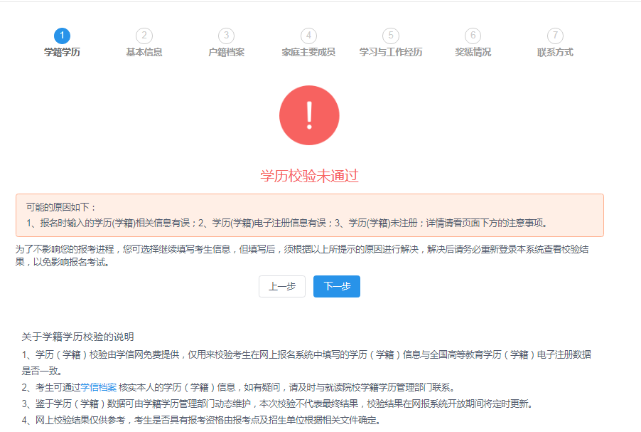The height and width of the screenshot is (432, 641).
Task: Click the 联系方式 step label text
Action: click(x=554, y=51)
